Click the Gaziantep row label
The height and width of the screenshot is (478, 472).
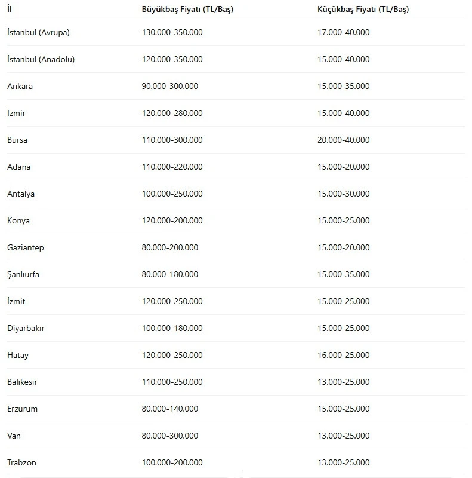click(x=26, y=247)
